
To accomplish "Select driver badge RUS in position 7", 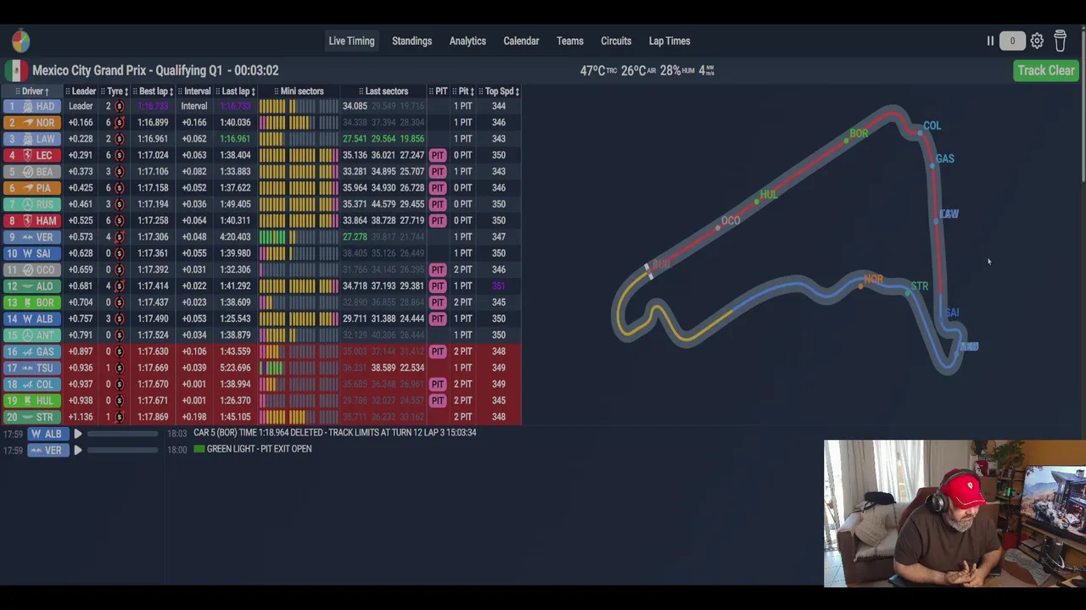I will (31, 204).
